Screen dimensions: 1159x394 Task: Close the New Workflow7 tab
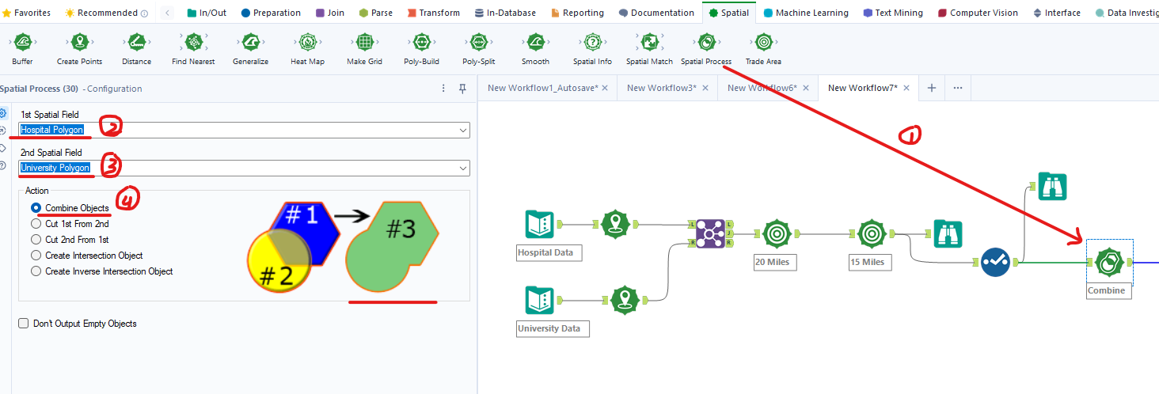click(x=906, y=88)
